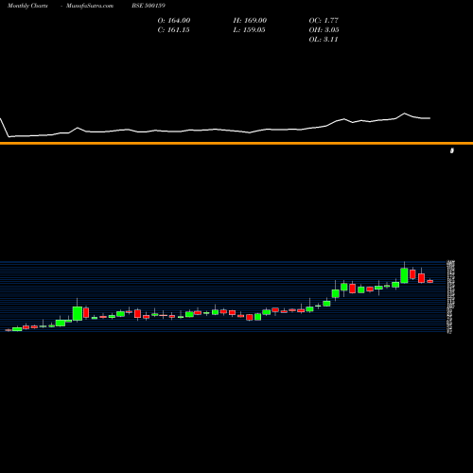Select the 'BSE 500159' symbol text
The width and height of the screenshot is (473, 473).
[x=149, y=6]
